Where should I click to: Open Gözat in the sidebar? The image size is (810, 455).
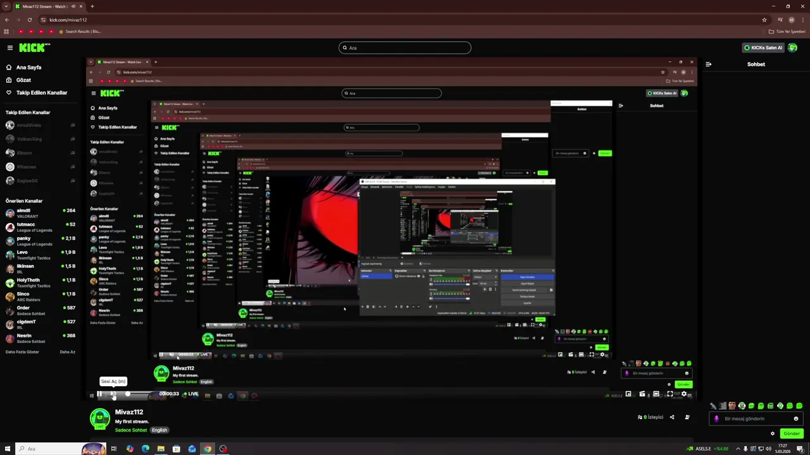tap(23, 80)
